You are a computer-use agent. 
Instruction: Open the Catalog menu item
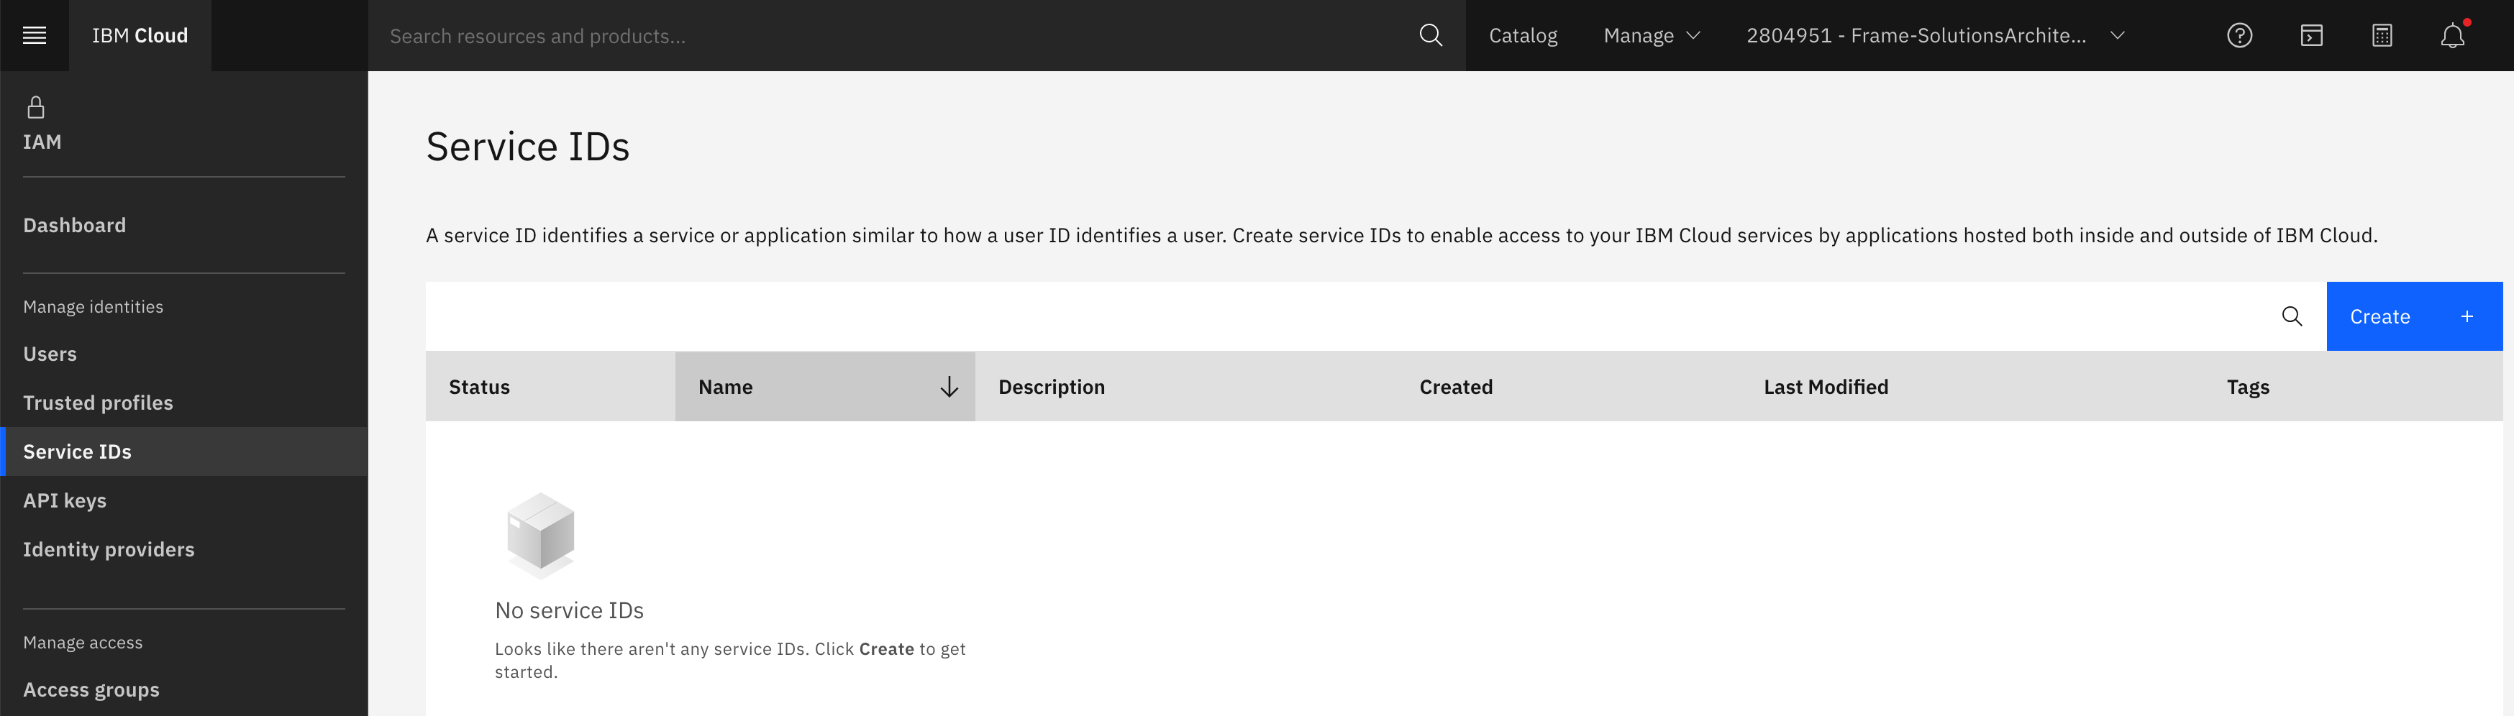pos(1523,35)
